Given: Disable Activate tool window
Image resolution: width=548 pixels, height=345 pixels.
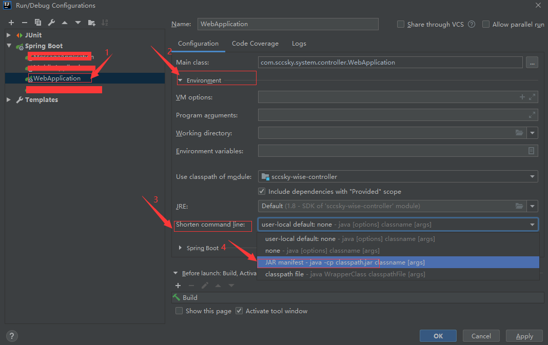Looking at the screenshot, I should [x=239, y=311].
